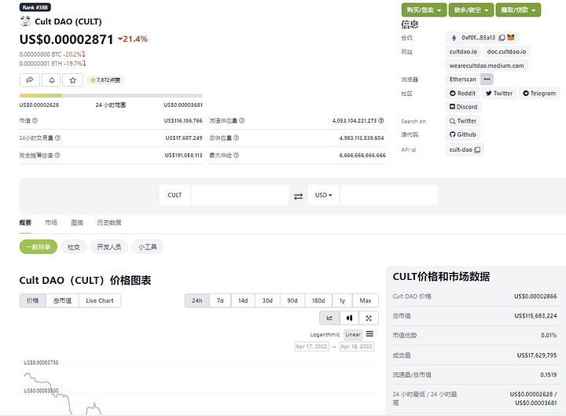This screenshot has height=416, width=566.
Task: Select Linear chart scale
Action: click(353, 334)
